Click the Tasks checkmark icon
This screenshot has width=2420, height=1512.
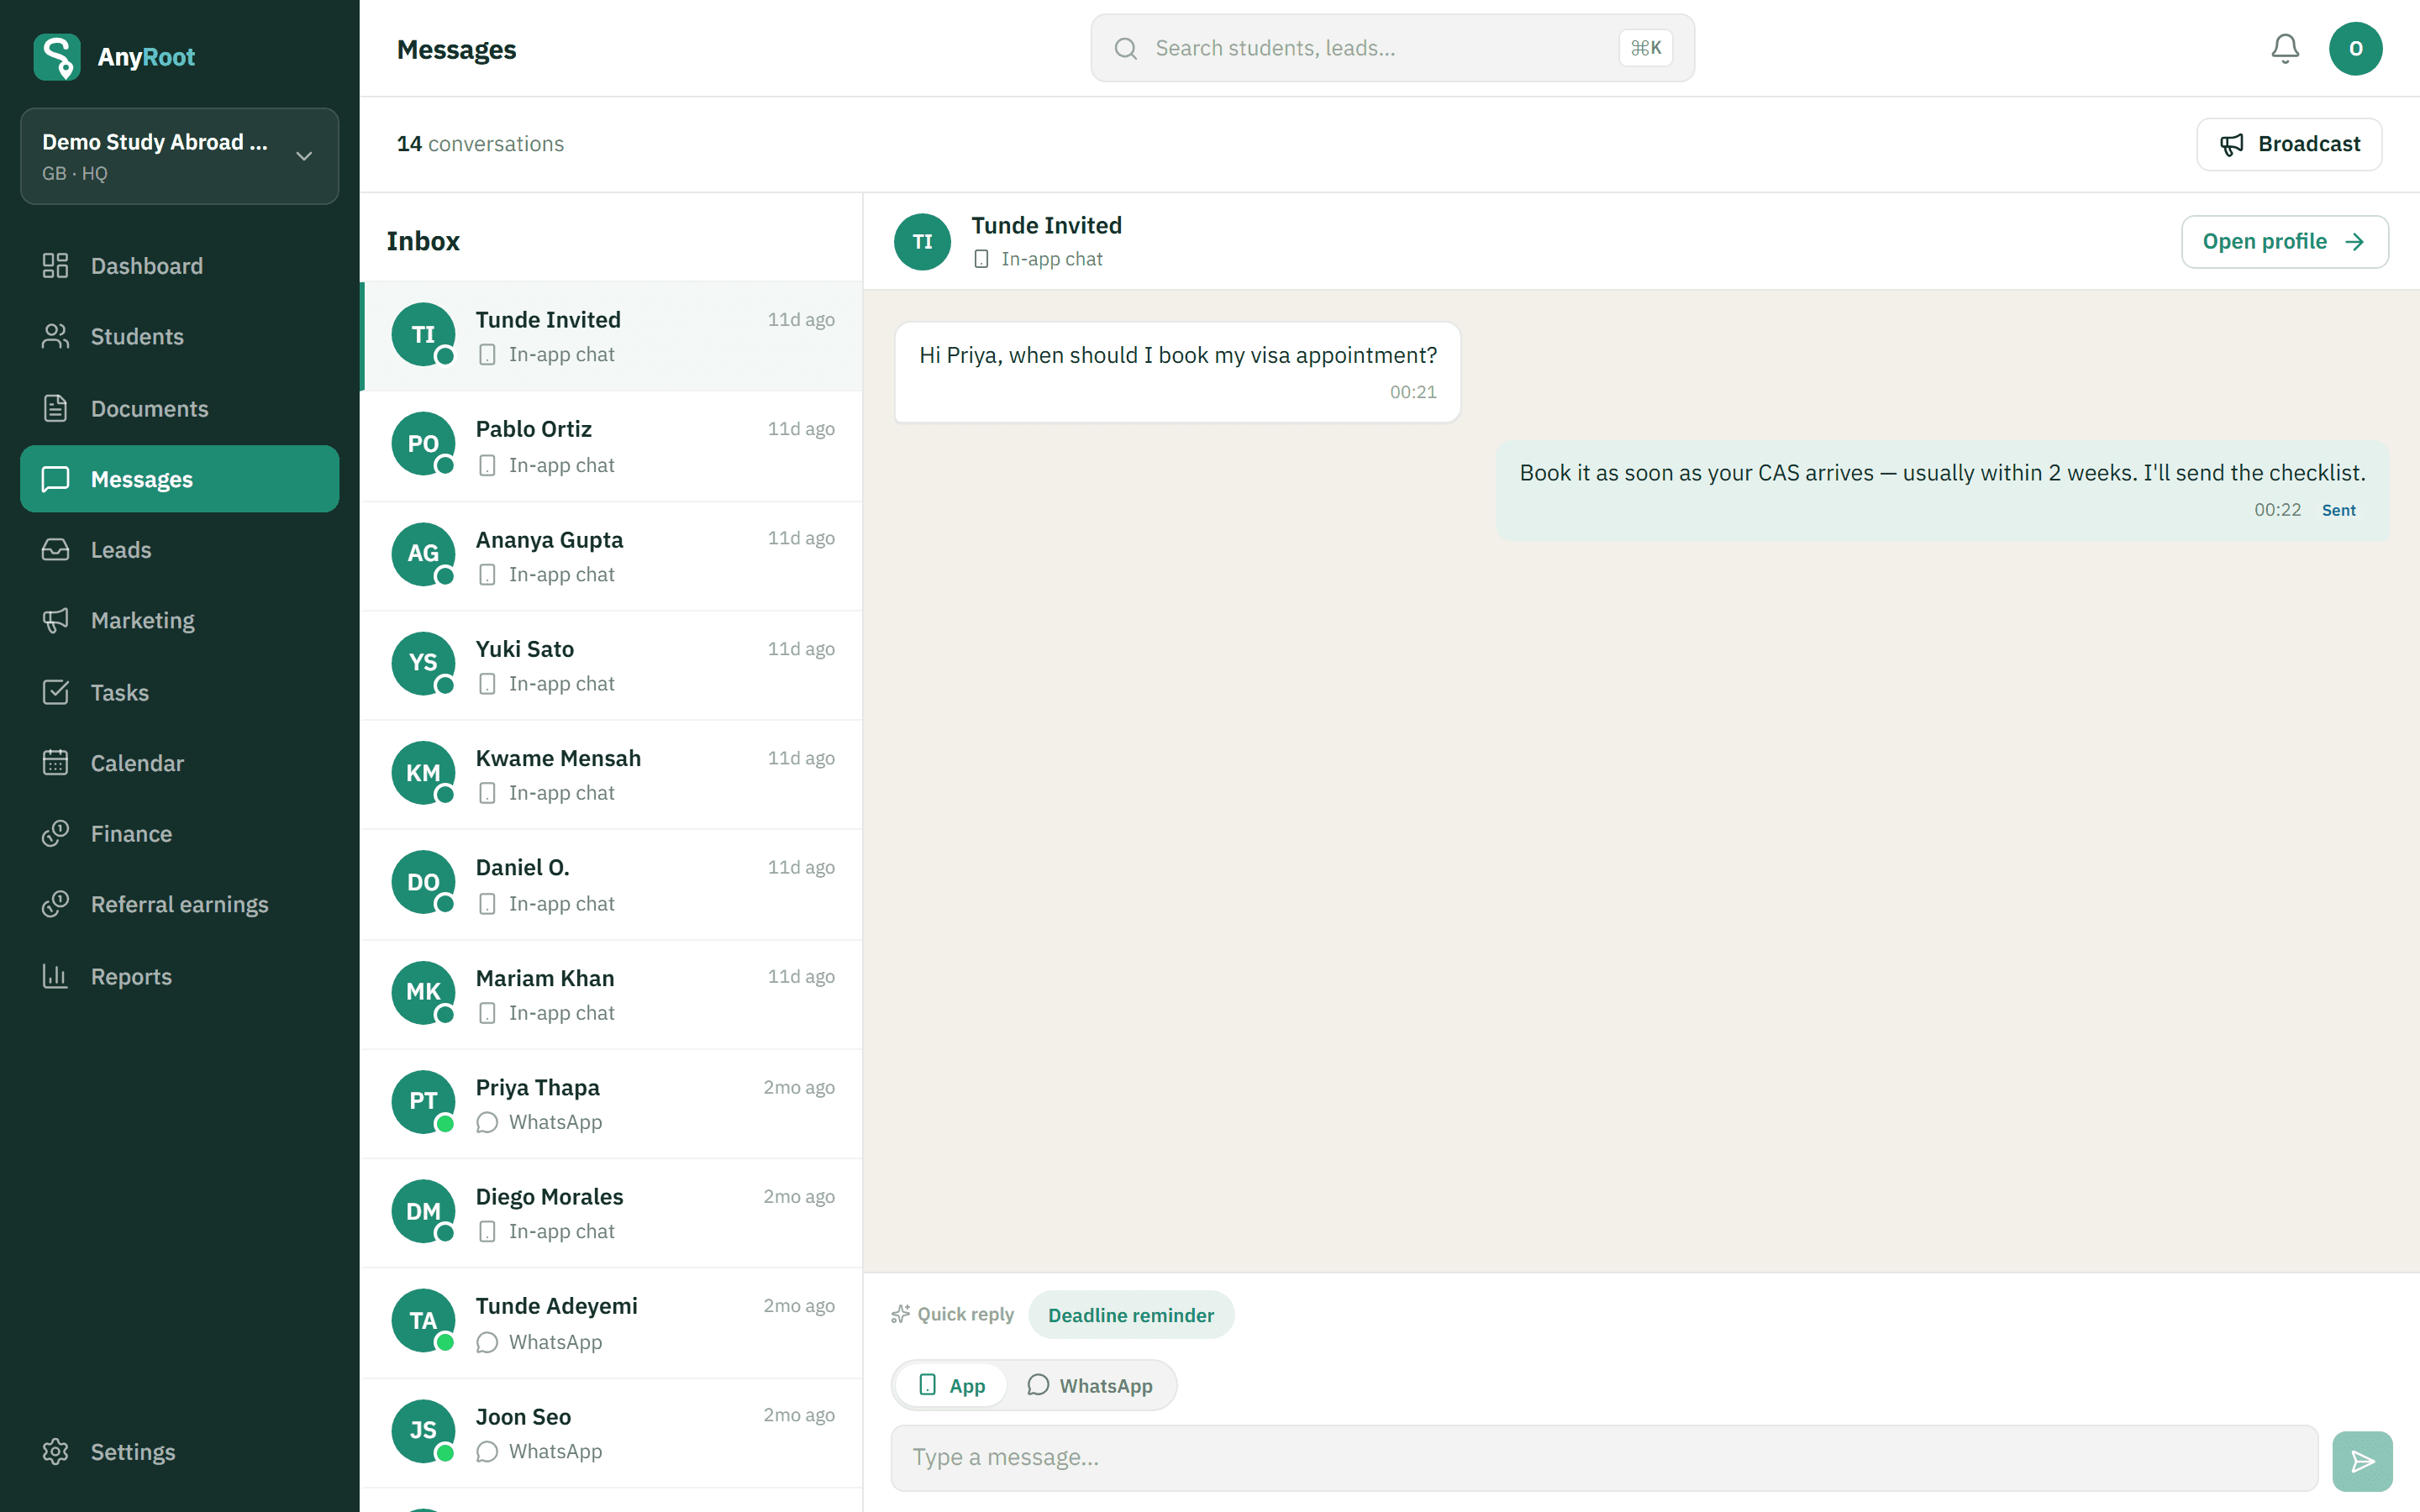[55, 692]
